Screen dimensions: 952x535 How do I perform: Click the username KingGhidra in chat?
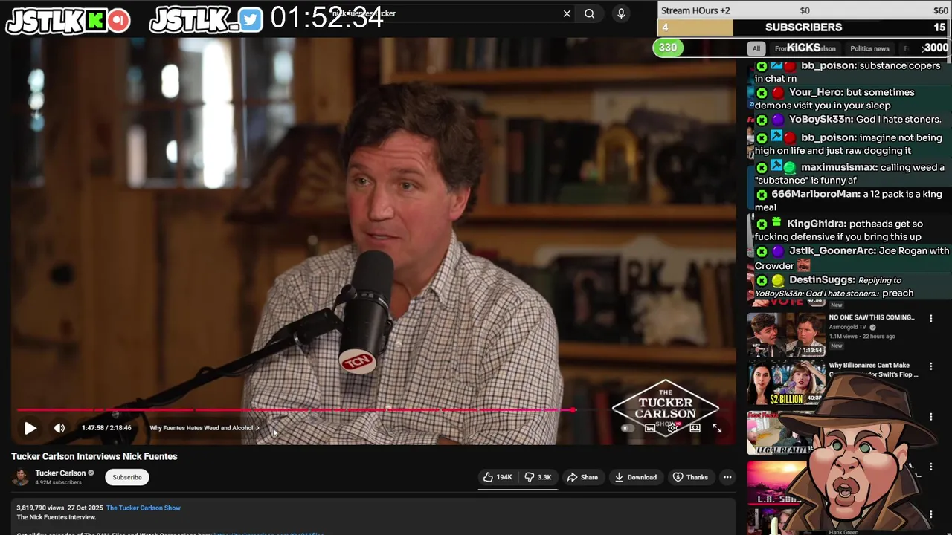click(817, 224)
